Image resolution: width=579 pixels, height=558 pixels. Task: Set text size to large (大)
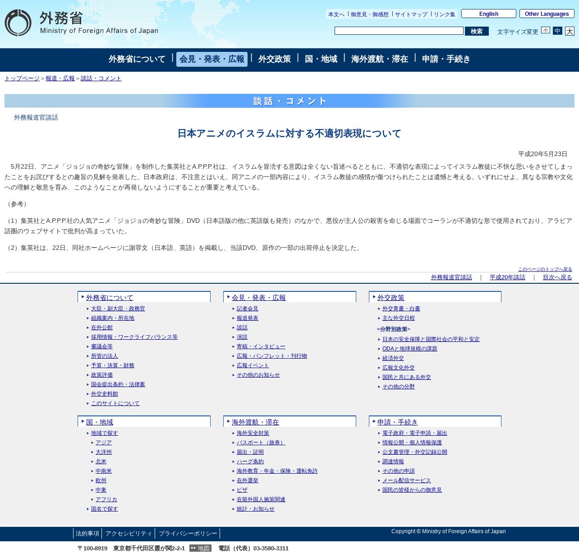point(570,31)
